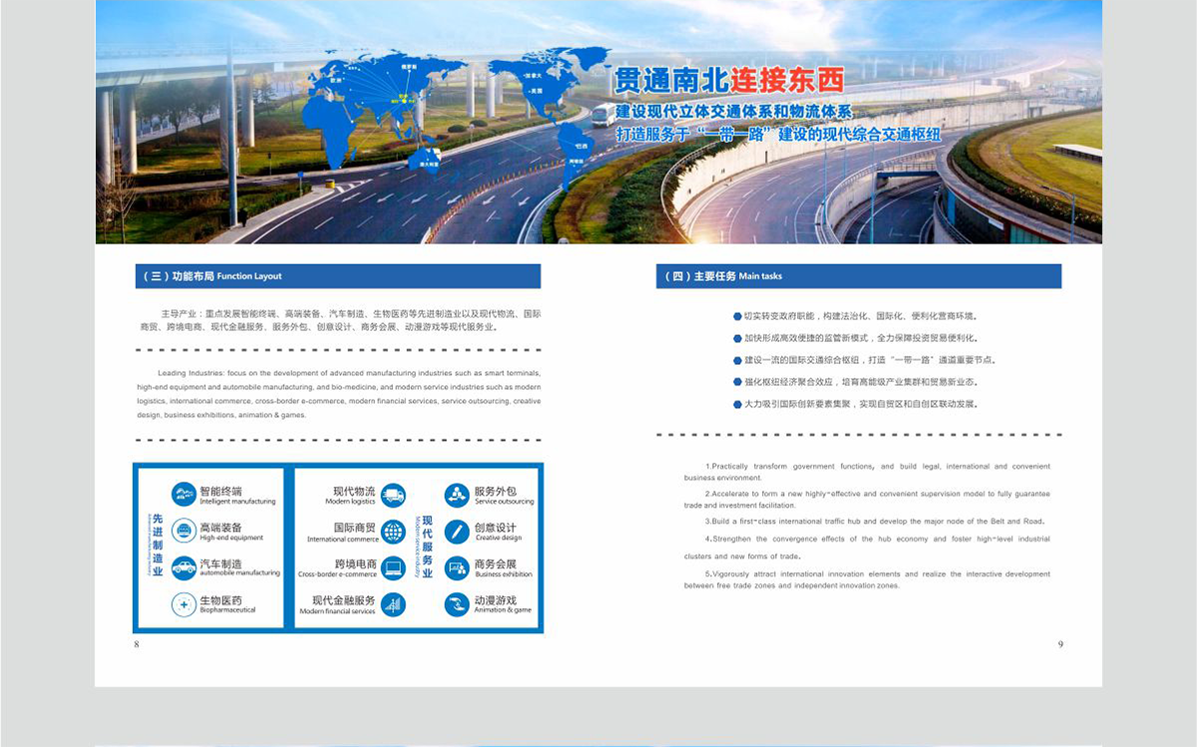Select the Animation & game icon
The height and width of the screenshot is (747, 1197).
point(457,604)
